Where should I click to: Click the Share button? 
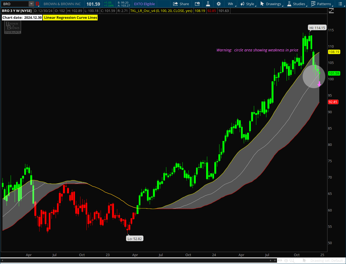click(x=181, y=4)
